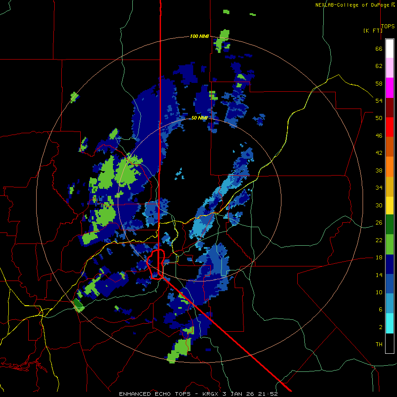
Task: Click the 10 value on the legend
Action: (379, 292)
